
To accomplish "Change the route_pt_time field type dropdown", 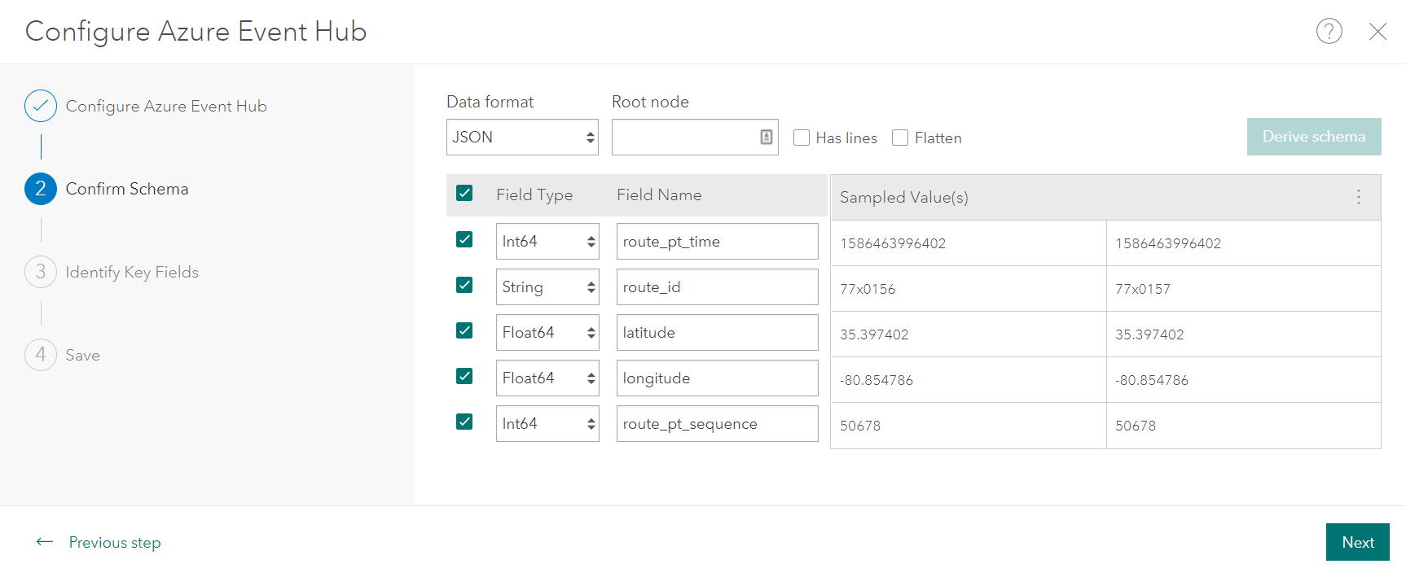I will pos(547,242).
